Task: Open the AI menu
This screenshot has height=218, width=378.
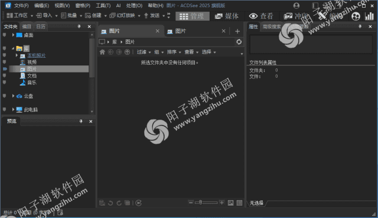Action: (118, 5)
